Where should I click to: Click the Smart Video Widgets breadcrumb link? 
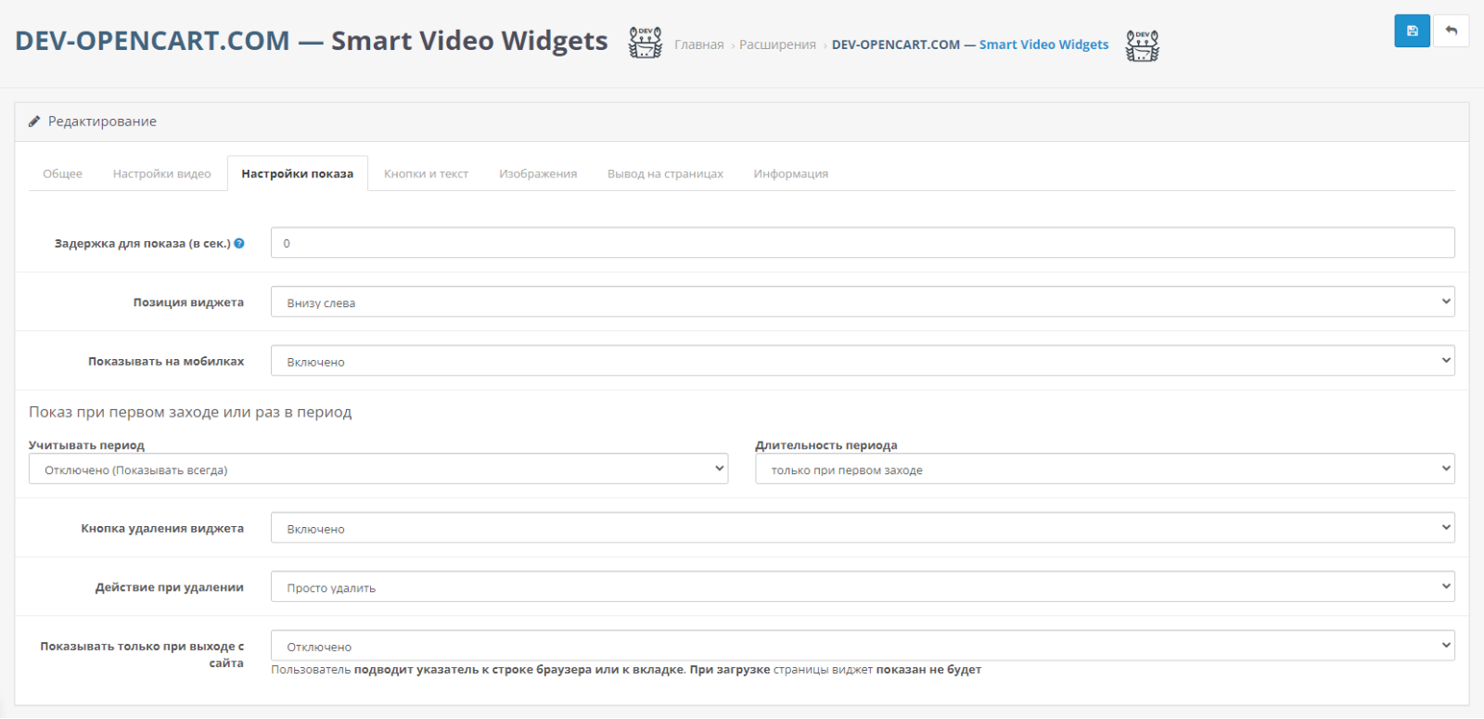point(970,45)
